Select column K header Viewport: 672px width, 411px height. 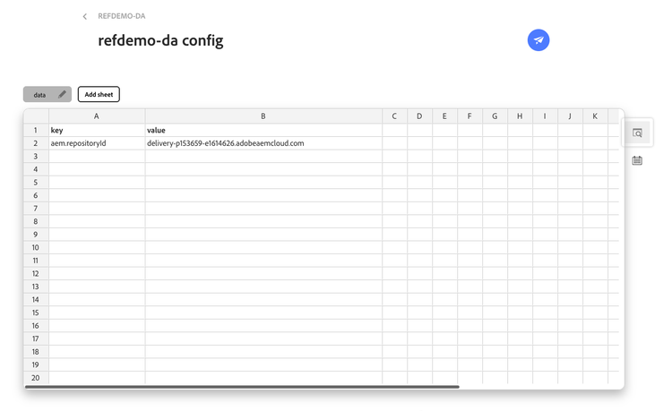tap(595, 116)
